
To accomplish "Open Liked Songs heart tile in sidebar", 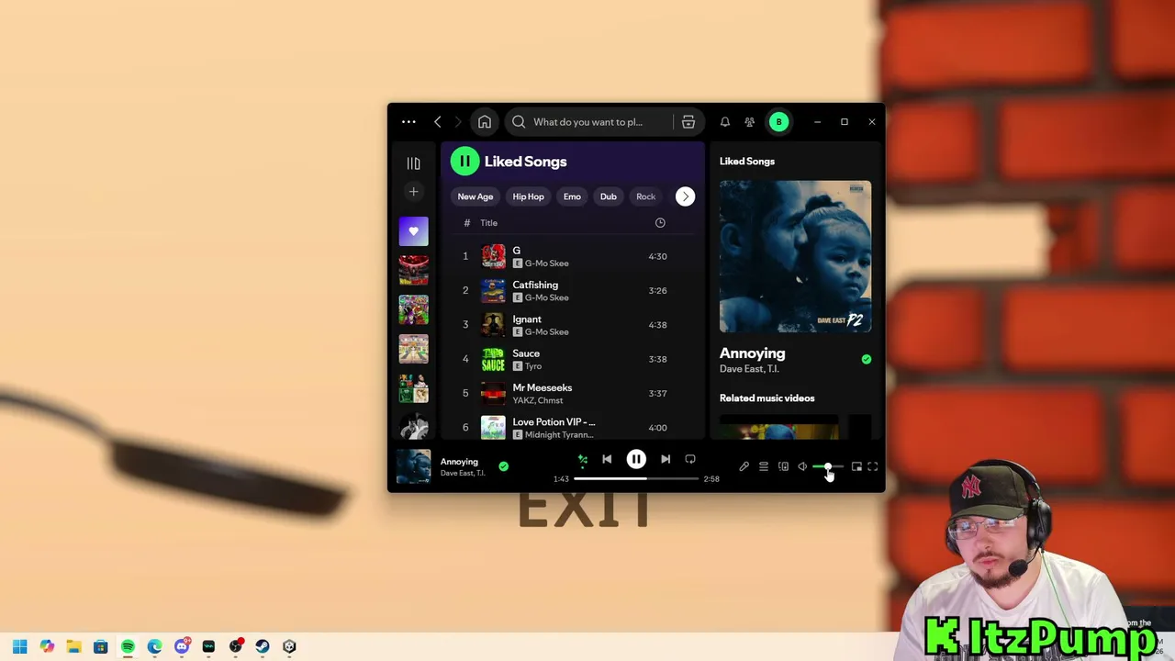I will click(x=413, y=231).
